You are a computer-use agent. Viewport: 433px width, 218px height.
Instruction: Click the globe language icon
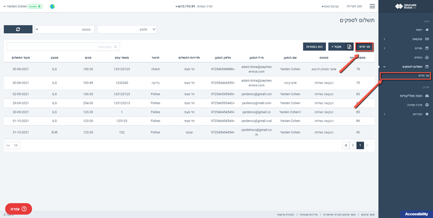[x=52, y=6]
